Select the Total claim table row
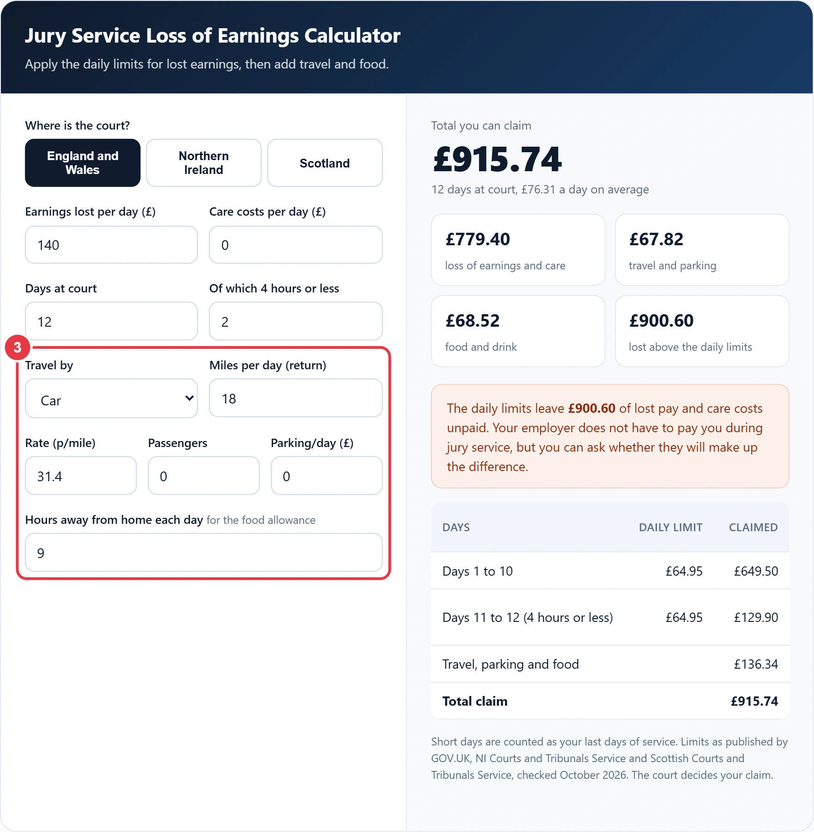814x832 pixels. [610, 701]
